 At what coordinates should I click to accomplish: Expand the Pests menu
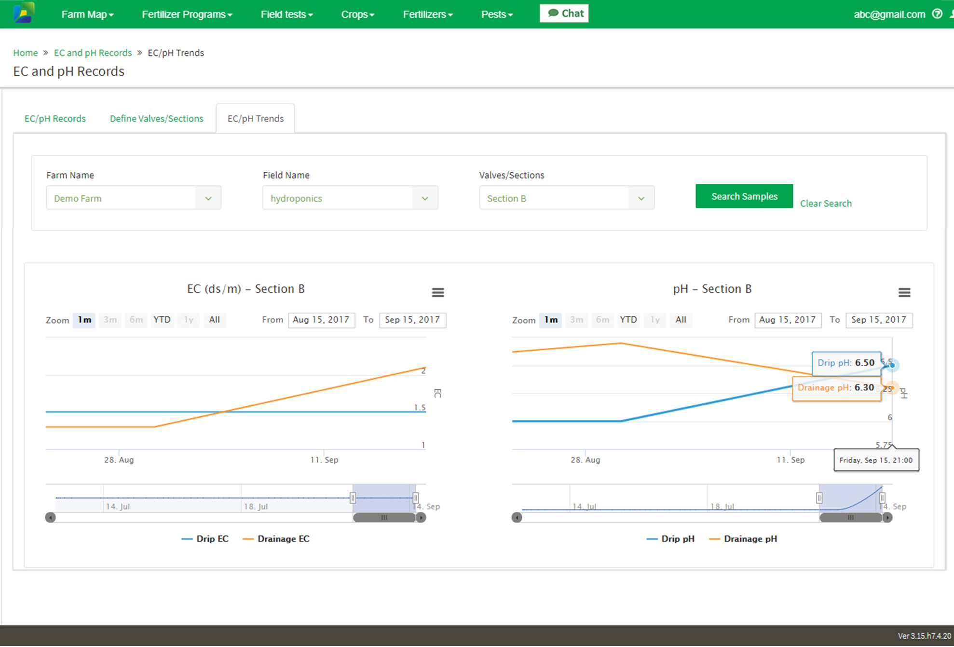(x=497, y=14)
